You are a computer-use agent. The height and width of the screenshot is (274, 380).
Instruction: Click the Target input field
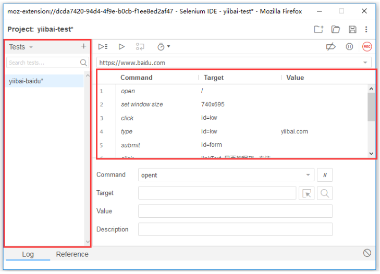(217, 193)
